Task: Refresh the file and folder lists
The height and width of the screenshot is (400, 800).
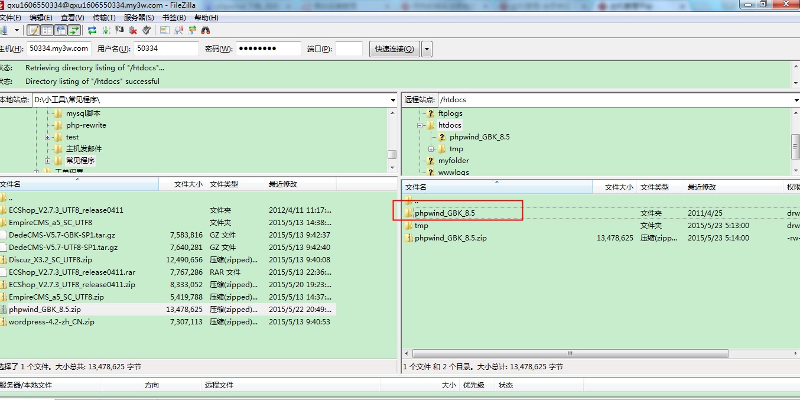Action: tap(92, 30)
